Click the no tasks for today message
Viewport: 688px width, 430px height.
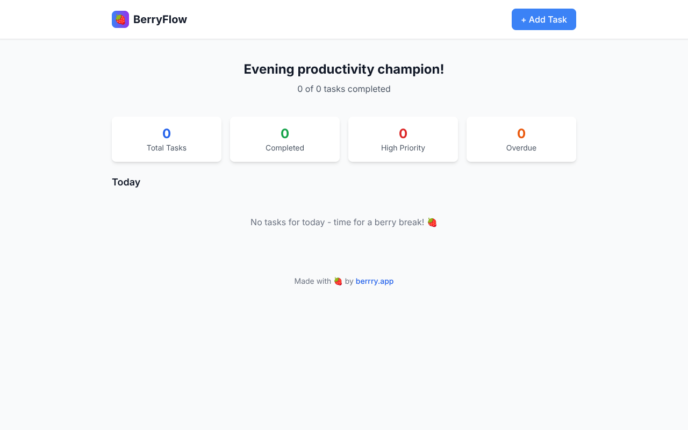[x=339, y=221]
